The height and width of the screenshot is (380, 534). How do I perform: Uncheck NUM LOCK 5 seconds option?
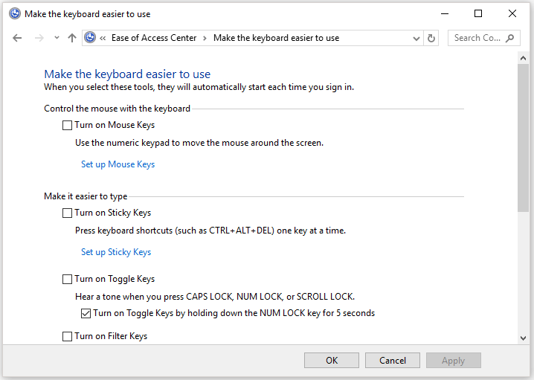86,313
